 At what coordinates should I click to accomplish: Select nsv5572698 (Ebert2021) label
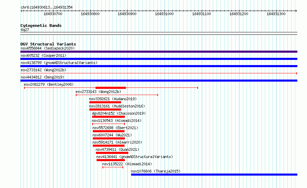[x=115, y=128]
